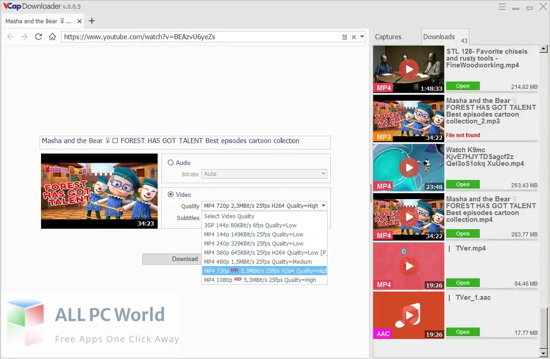Click the 214,82 MB file size

pyautogui.click(x=524, y=87)
